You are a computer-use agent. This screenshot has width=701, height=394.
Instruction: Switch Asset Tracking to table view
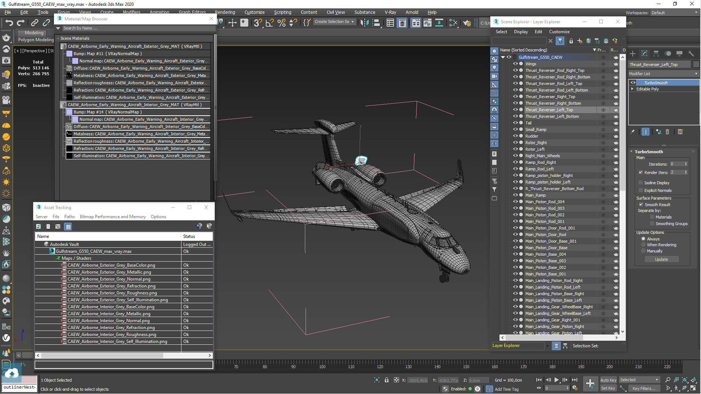[x=68, y=227]
